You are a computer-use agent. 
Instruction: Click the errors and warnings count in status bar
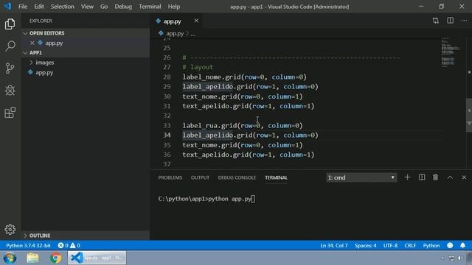pos(69,245)
